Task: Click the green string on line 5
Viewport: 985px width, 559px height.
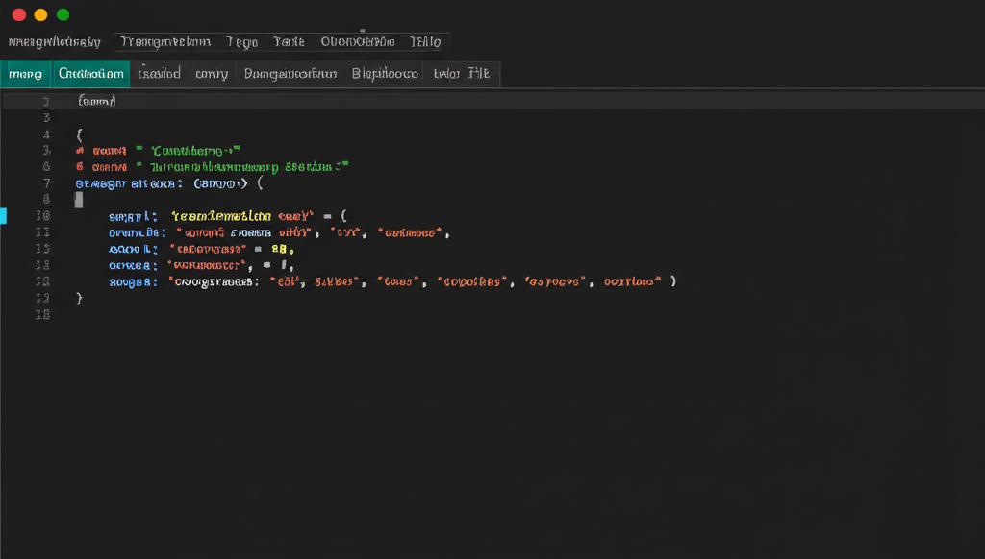Action: click(x=195, y=151)
